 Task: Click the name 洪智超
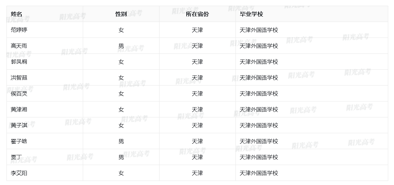(x=19, y=77)
